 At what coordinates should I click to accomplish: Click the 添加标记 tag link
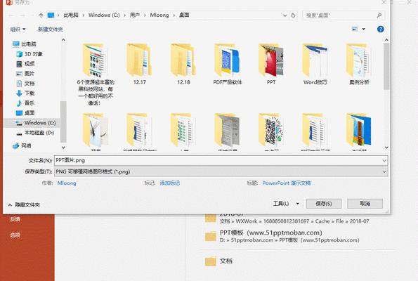coord(170,183)
